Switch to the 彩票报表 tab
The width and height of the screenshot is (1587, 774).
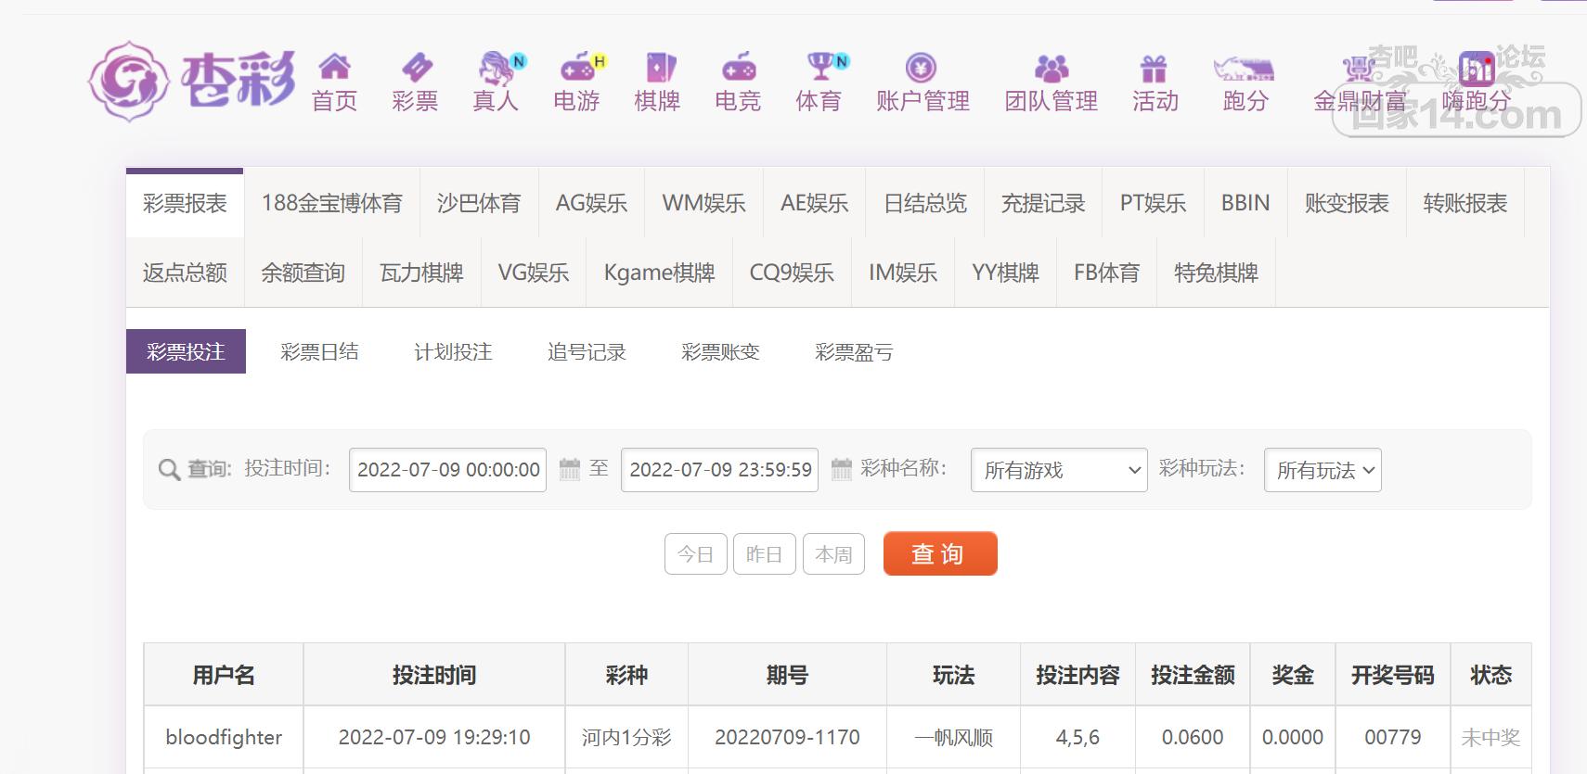click(185, 203)
